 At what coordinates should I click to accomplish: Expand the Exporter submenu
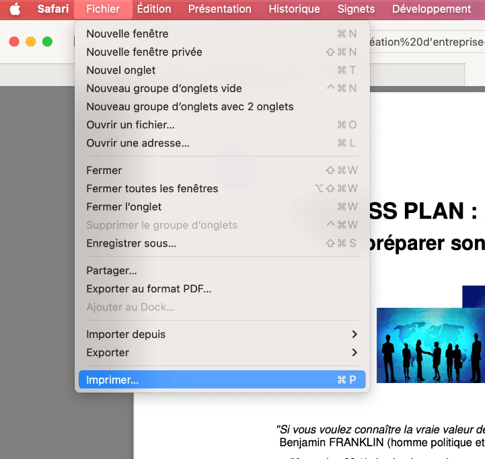222,353
